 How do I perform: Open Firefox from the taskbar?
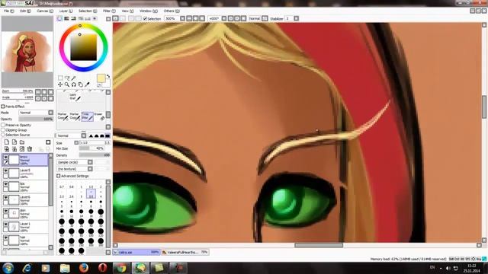(x=83, y=268)
